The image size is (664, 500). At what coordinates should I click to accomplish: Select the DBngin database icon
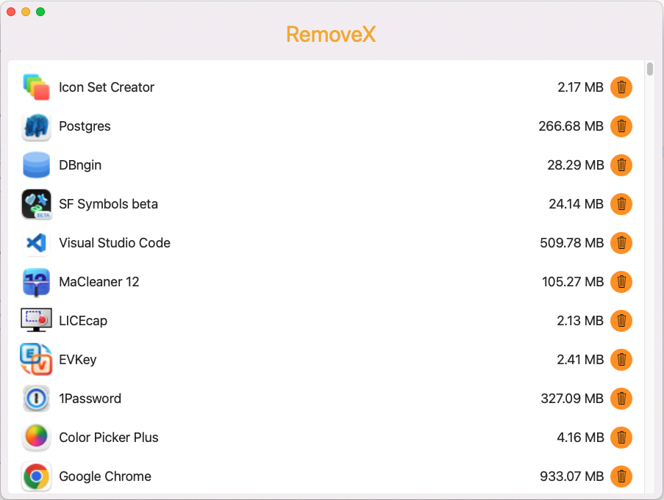pyautogui.click(x=37, y=165)
